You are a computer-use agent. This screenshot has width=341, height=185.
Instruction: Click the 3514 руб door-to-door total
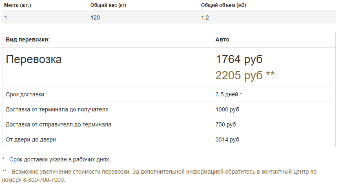227,139
